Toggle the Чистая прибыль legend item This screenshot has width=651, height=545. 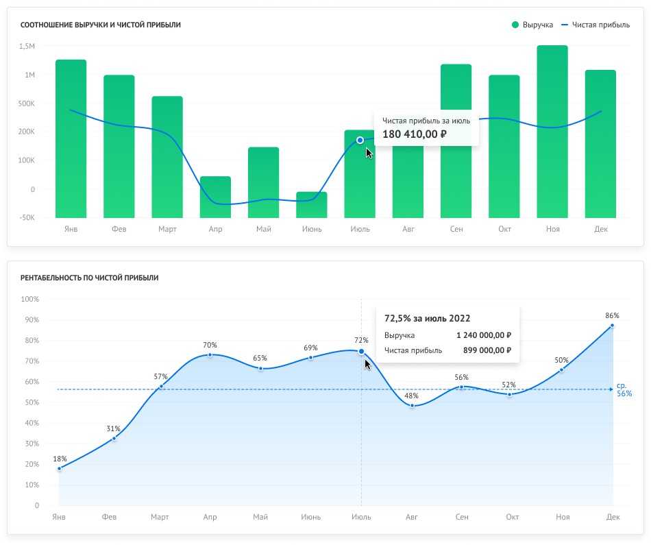point(595,25)
